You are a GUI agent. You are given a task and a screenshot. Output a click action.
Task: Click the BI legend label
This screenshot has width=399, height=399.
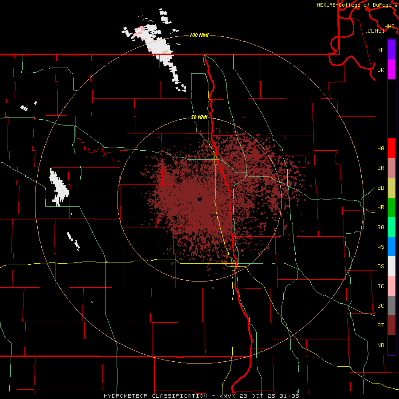click(380, 325)
